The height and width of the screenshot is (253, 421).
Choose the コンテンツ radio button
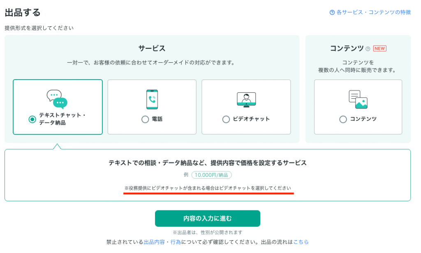(343, 119)
